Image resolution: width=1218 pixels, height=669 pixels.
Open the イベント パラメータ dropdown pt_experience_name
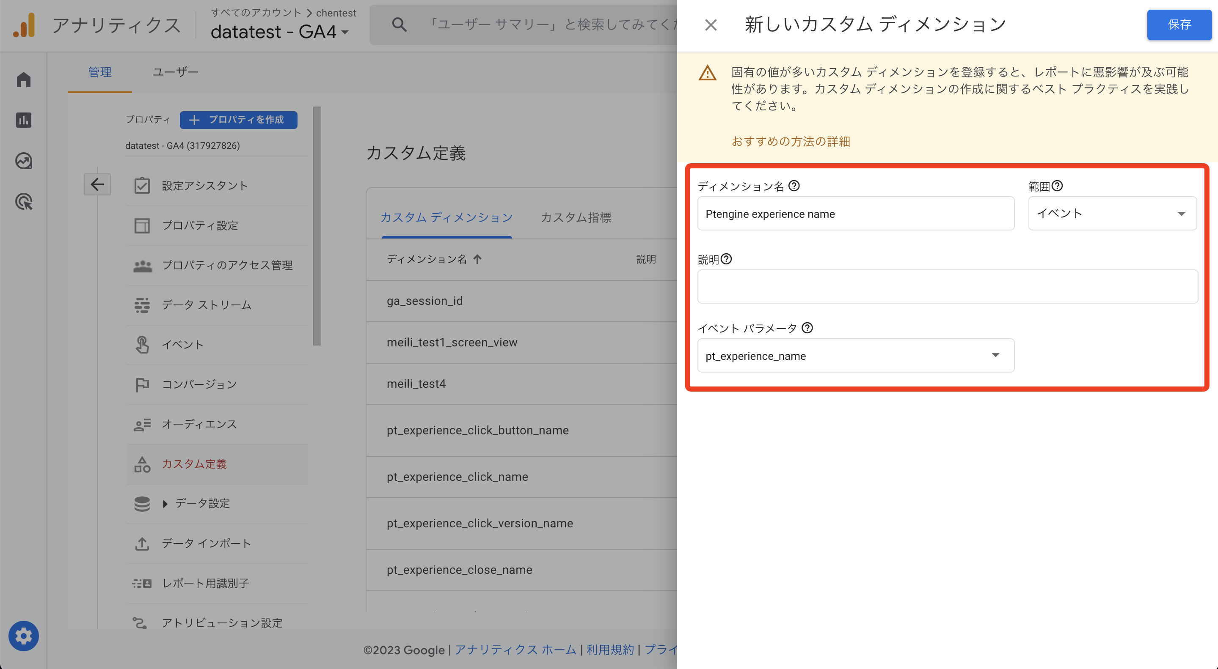tap(856, 355)
